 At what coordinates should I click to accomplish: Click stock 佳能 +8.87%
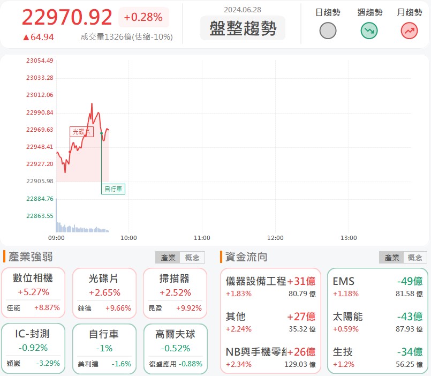33,307
